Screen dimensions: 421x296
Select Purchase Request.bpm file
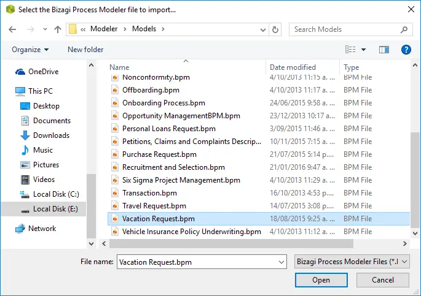pyautogui.click(x=159, y=154)
